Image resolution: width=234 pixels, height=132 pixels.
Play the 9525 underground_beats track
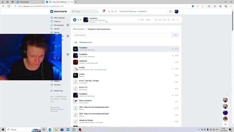click(126, 108)
